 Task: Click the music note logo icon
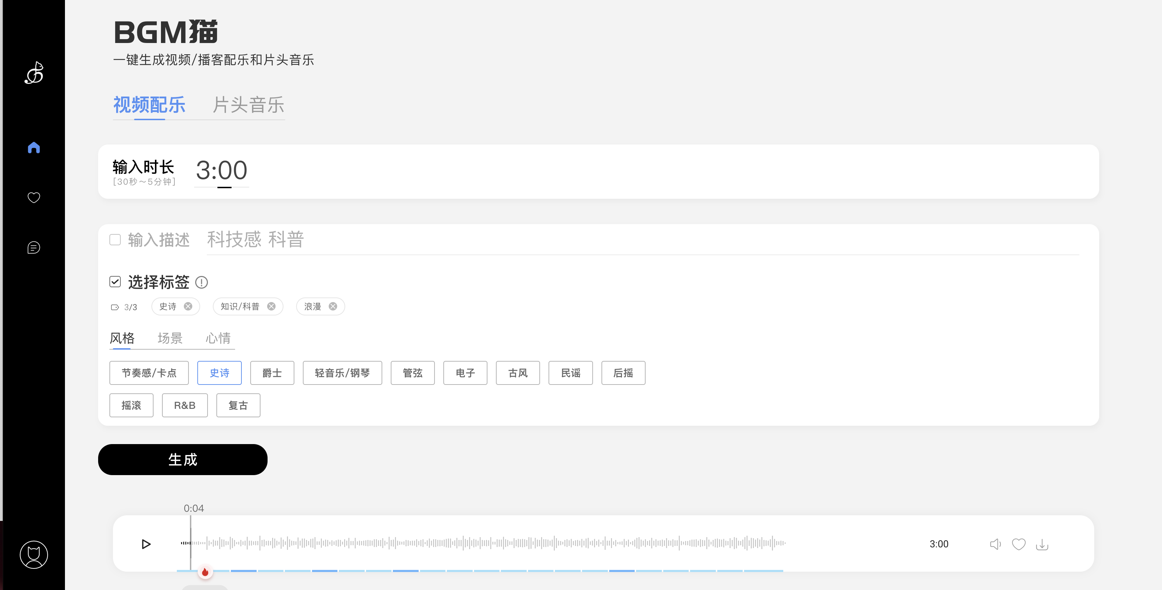tap(34, 73)
